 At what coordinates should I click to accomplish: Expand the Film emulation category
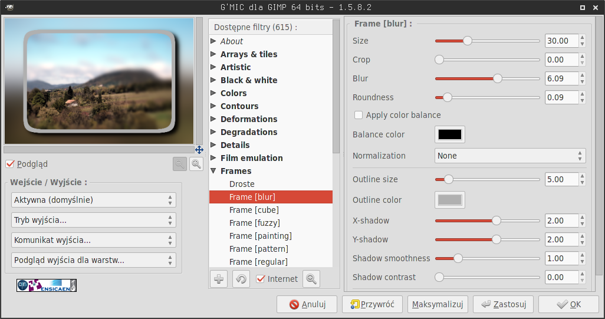click(x=213, y=158)
